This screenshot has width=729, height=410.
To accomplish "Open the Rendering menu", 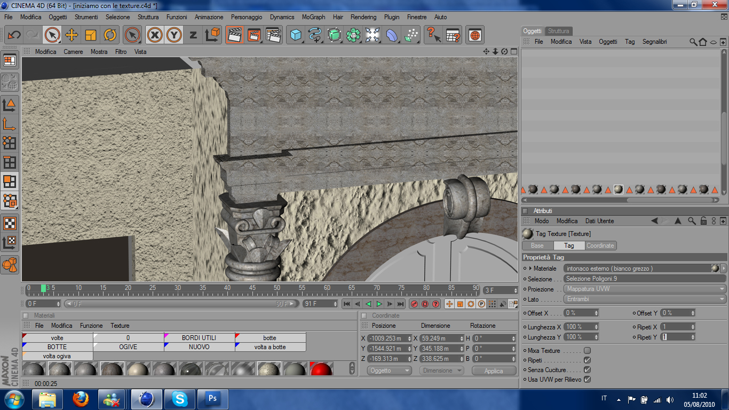I will [363, 17].
